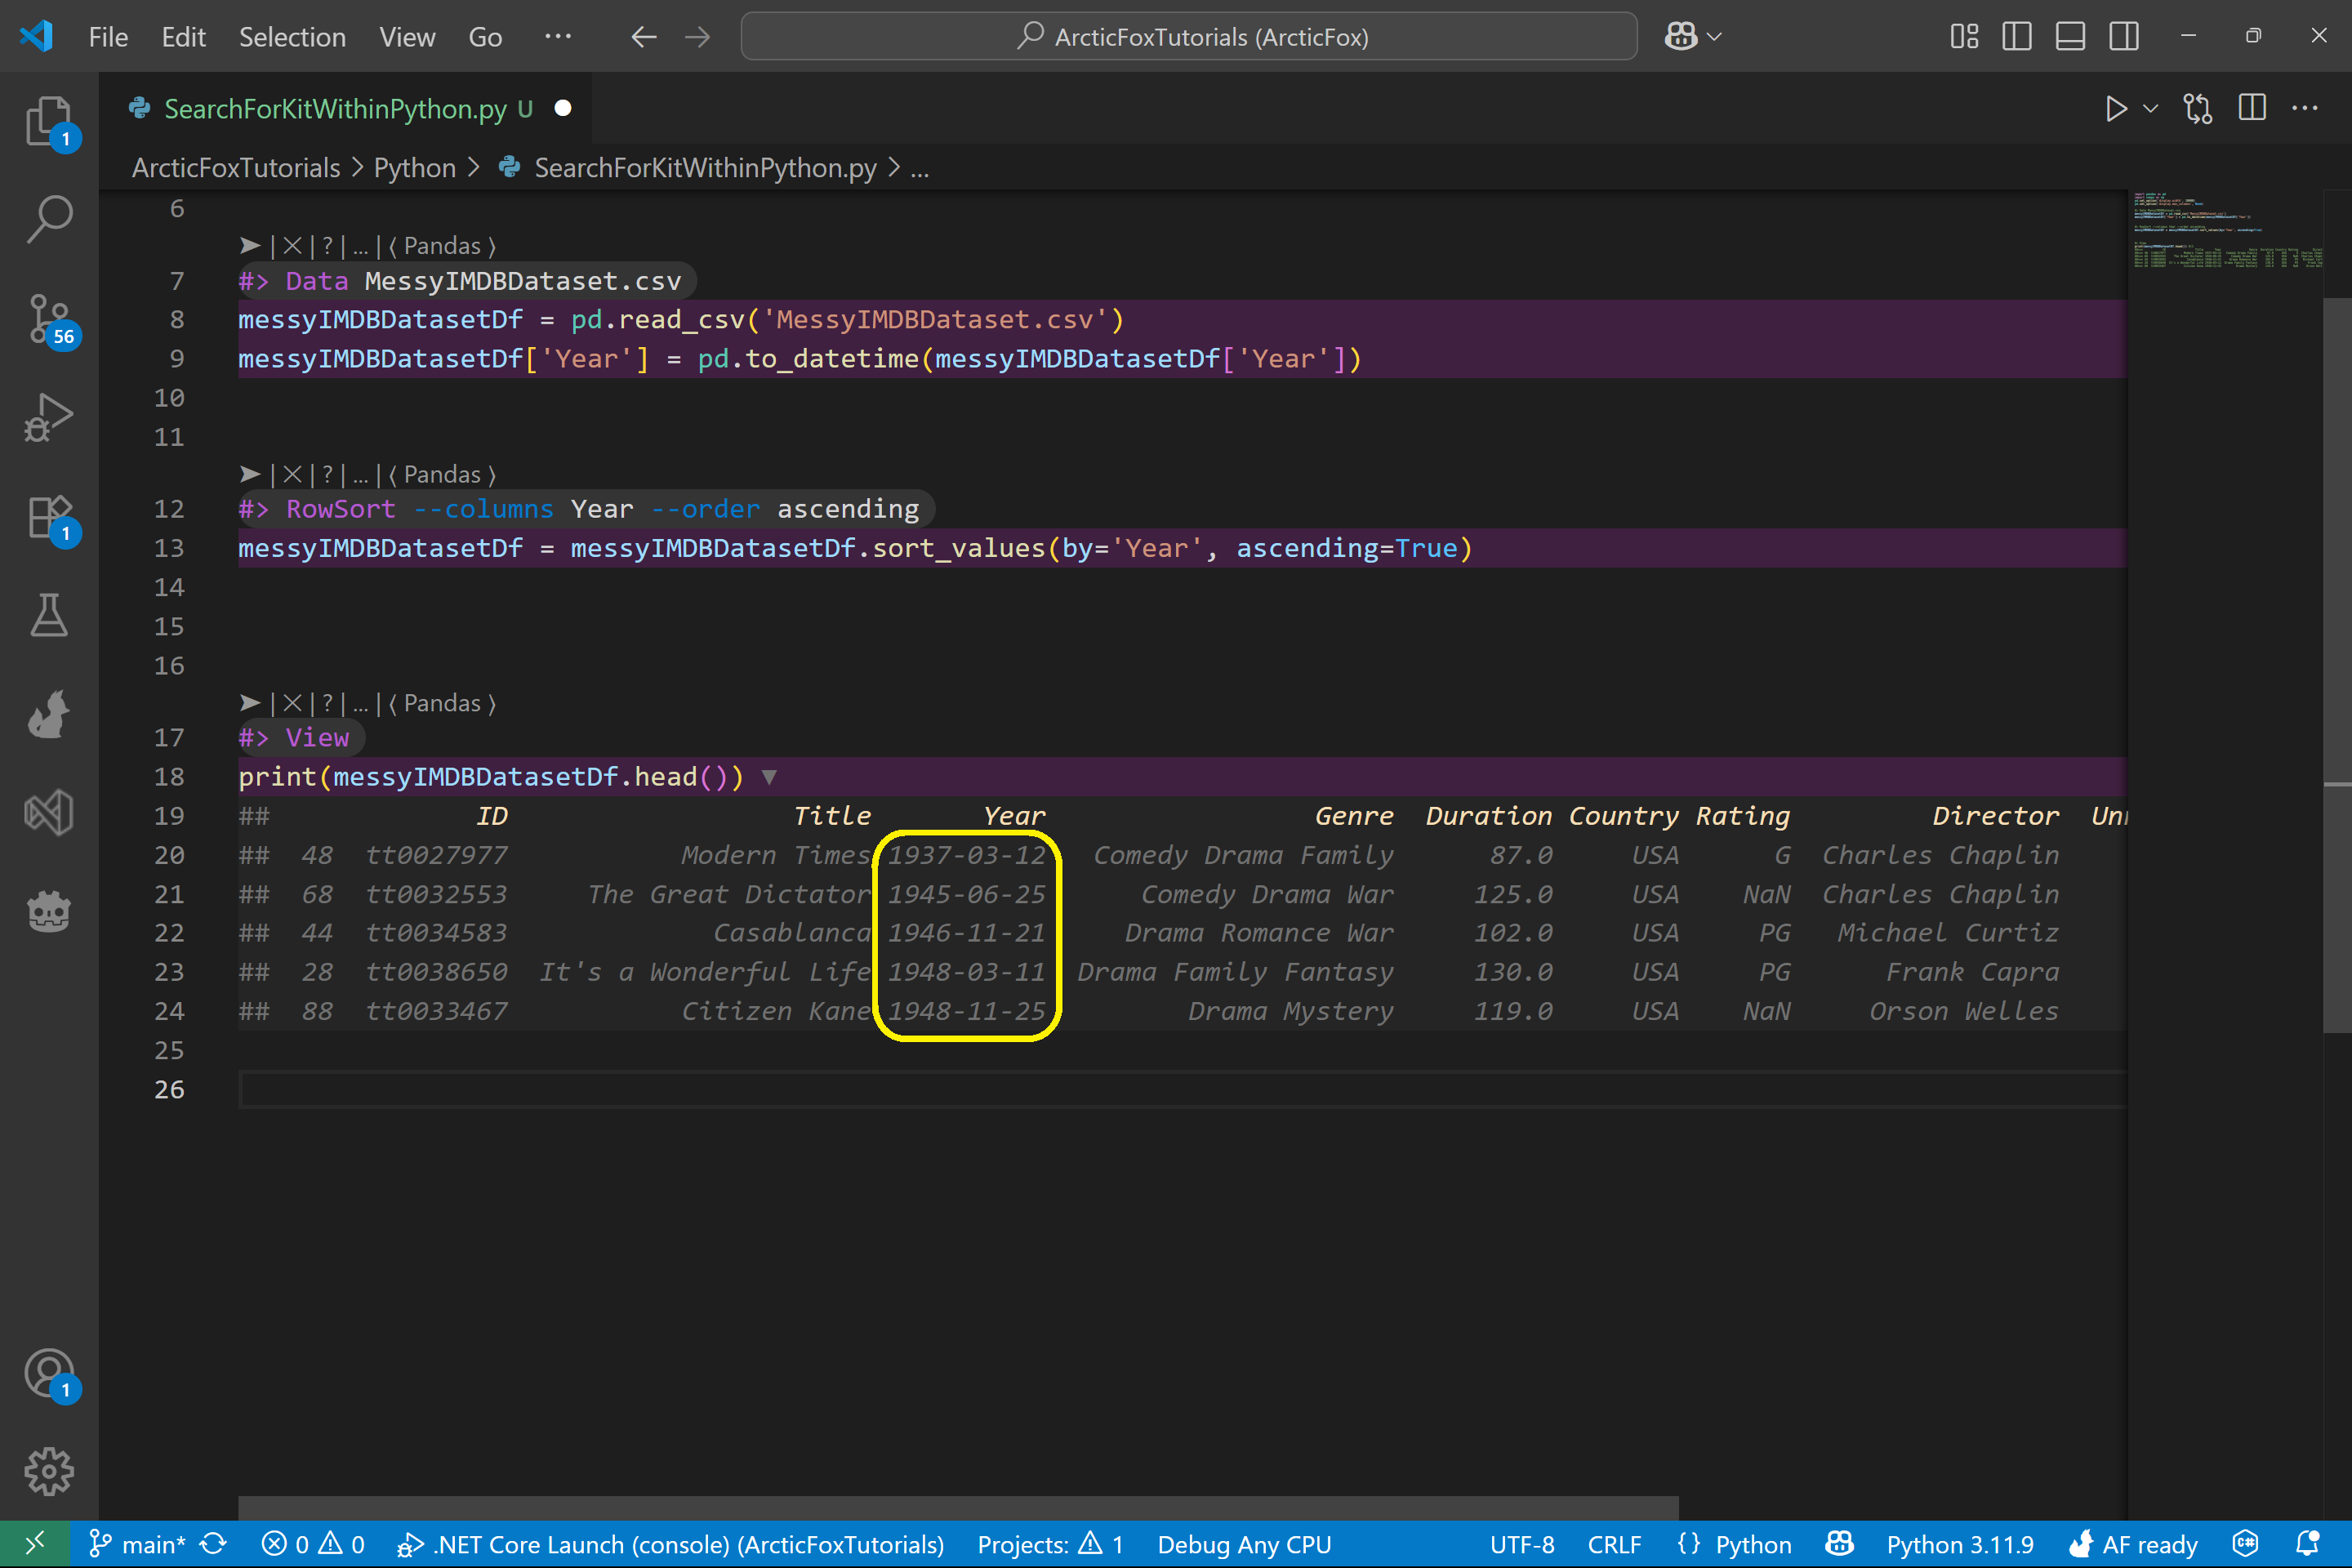Open remote window indicator in status bar
This screenshot has height=1568, width=2352.
coord(34,1544)
